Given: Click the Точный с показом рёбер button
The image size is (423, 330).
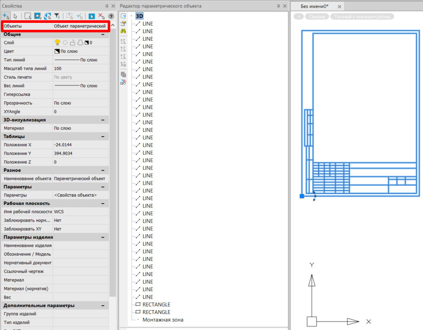Looking at the screenshot, I should click(362, 16).
